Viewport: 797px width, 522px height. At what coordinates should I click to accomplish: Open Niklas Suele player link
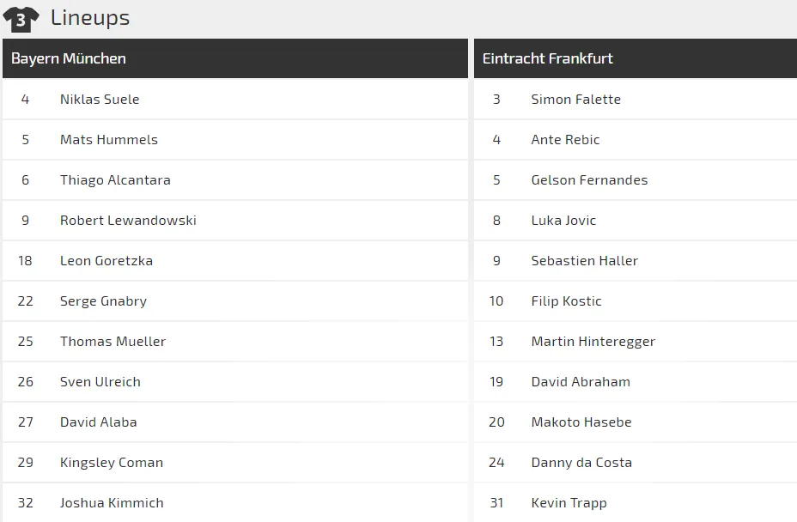(x=100, y=100)
